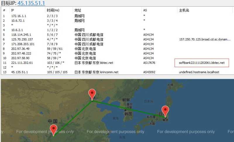Click hostname softbank221111202061.bbtec.net
This screenshot has height=142, width=234.
[x=202, y=63]
